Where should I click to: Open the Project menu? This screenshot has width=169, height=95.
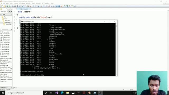pyautogui.click(x=28, y=4)
